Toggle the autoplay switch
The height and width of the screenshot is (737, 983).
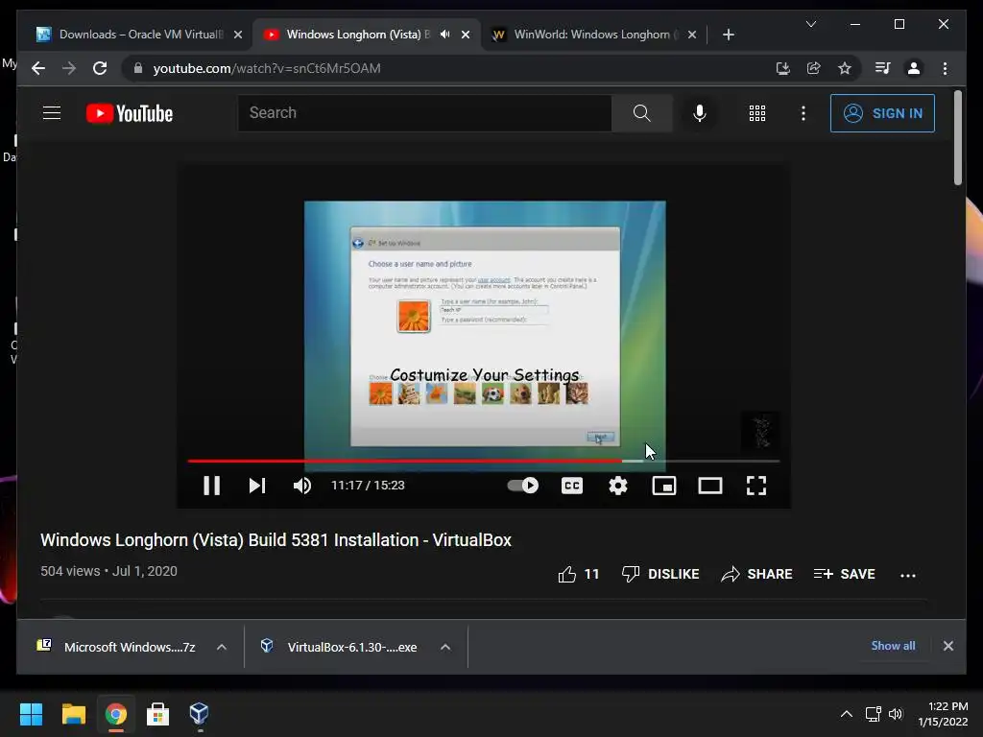tap(523, 486)
